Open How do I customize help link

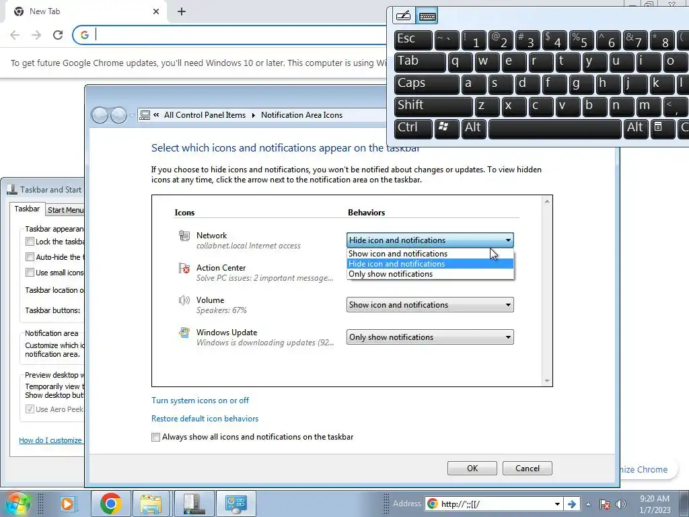tap(50, 440)
